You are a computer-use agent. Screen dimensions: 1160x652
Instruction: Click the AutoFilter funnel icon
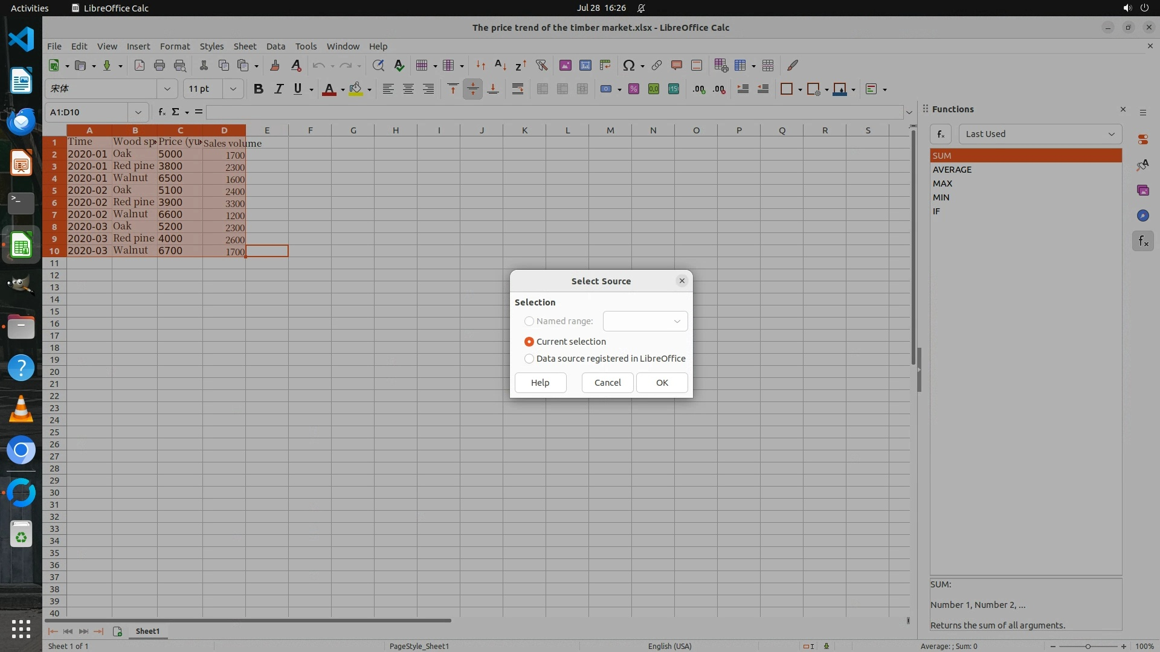541,65
